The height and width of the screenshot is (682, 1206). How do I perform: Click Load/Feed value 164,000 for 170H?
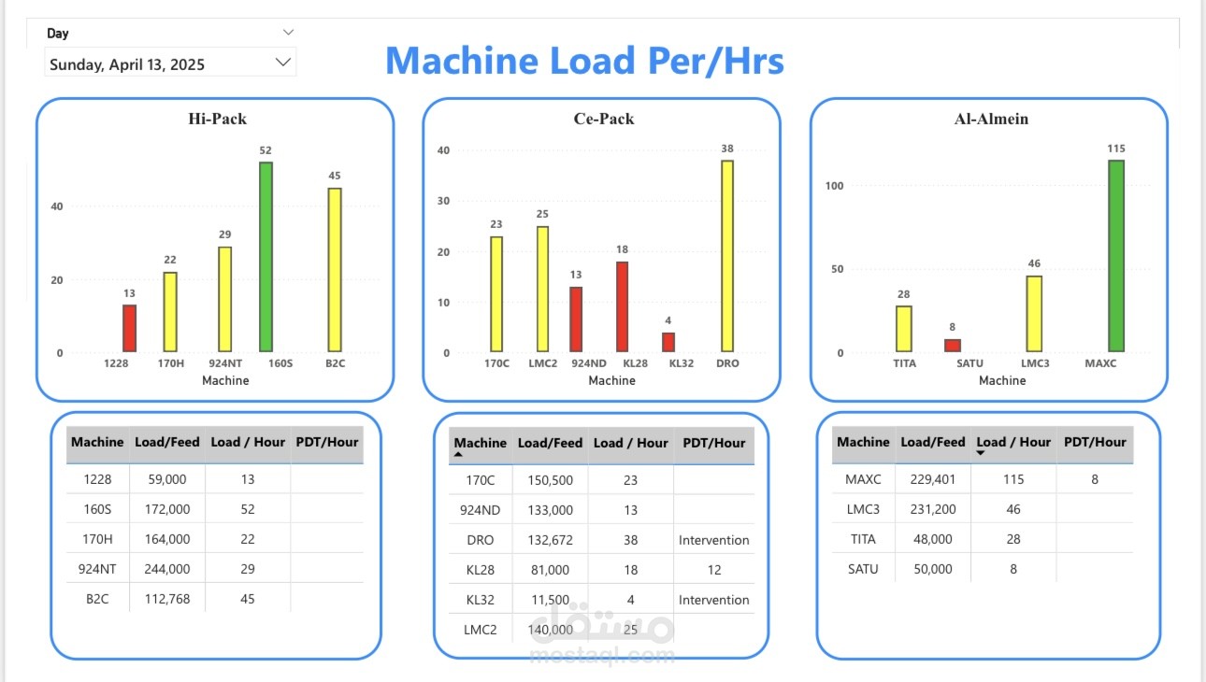167,539
